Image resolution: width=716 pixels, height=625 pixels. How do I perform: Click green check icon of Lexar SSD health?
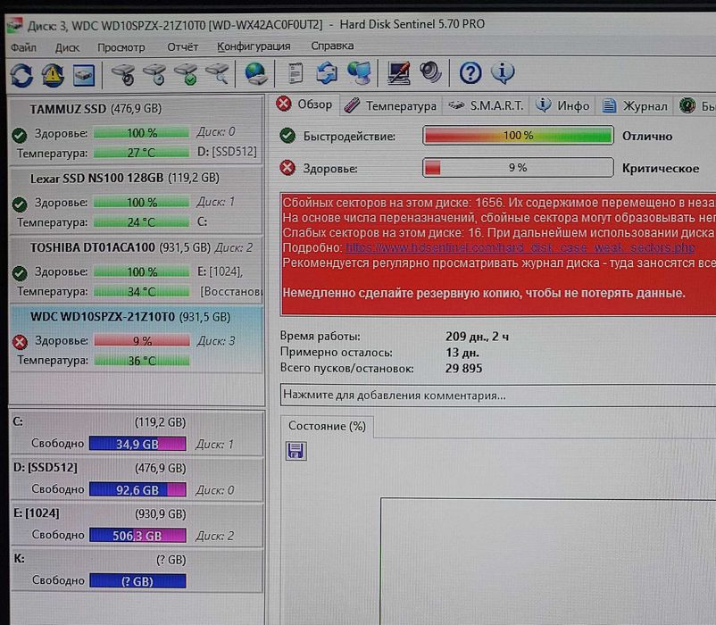[x=20, y=204]
